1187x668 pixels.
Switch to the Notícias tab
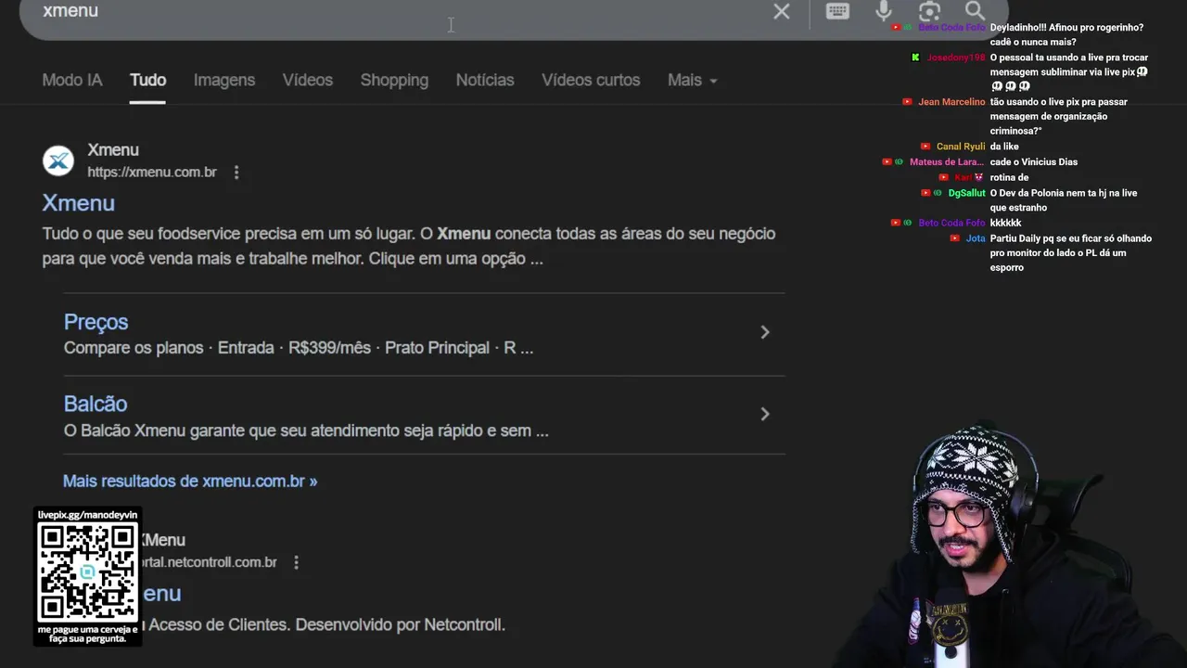(x=485, y=80)
